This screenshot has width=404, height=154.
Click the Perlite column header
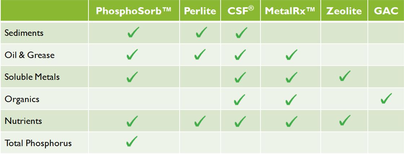200,11
